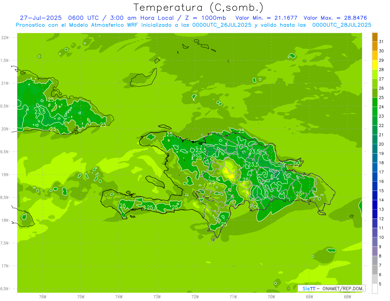The width and height of the screenshot is (390, 301).
Task: Click the '17N' latitude label
Action: [5, 266]
